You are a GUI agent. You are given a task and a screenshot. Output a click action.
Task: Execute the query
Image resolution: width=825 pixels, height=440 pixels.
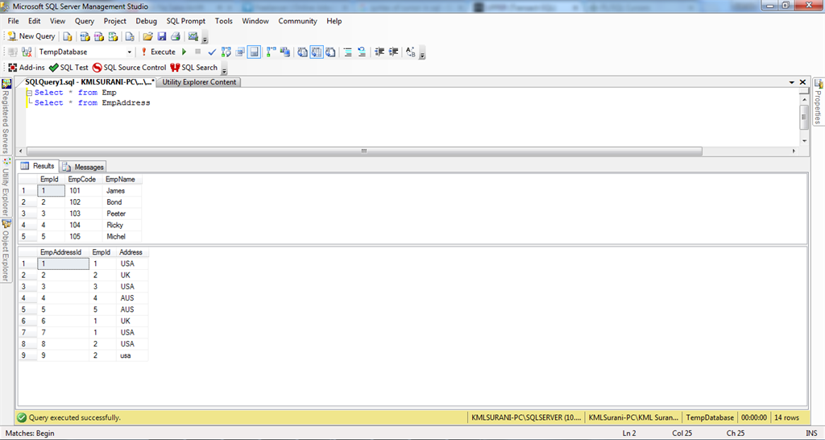[158, 52]
